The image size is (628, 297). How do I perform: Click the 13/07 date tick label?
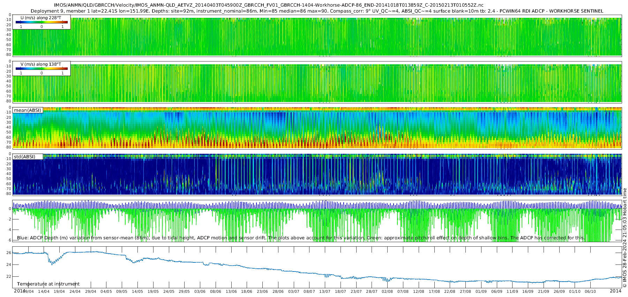pyautogui.click(x=325, y=291)
